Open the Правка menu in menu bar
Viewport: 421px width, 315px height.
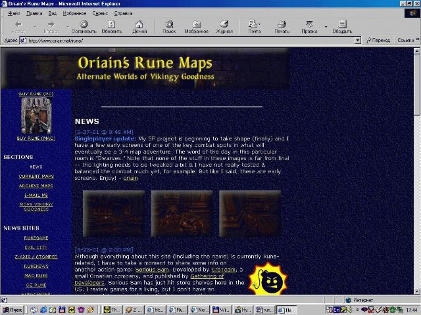[34, 13]
